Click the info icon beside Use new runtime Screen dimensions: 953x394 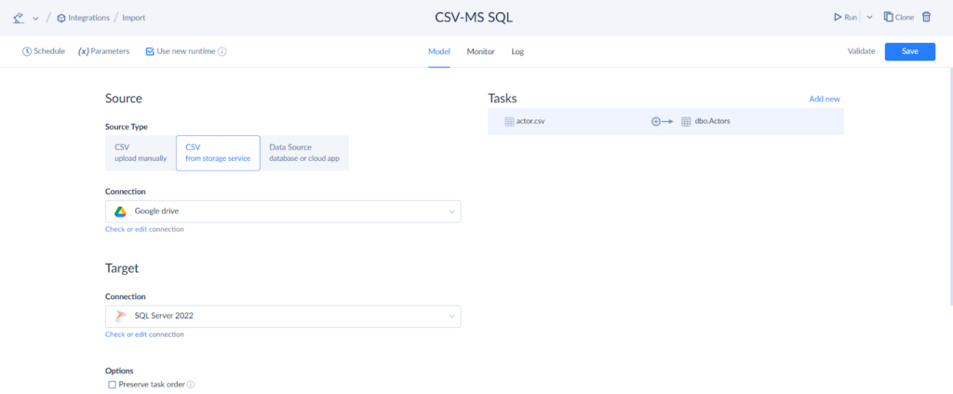coord(222,51)
